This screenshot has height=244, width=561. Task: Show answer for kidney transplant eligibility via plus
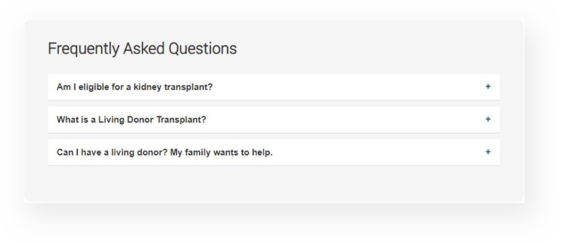(487, 86)
